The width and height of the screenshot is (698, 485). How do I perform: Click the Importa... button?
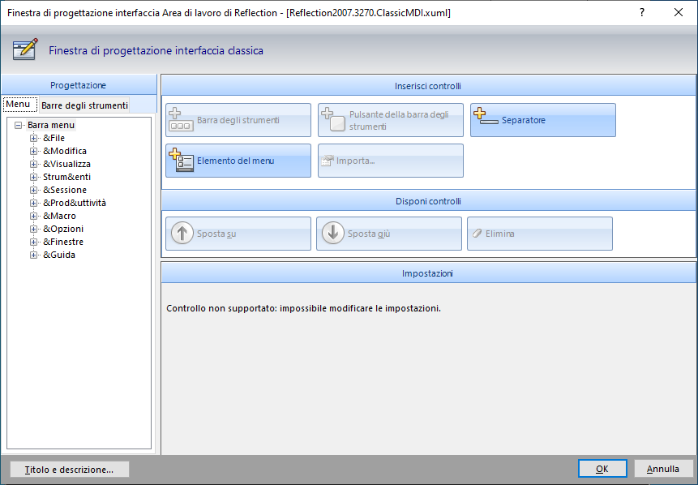(391, 161)
